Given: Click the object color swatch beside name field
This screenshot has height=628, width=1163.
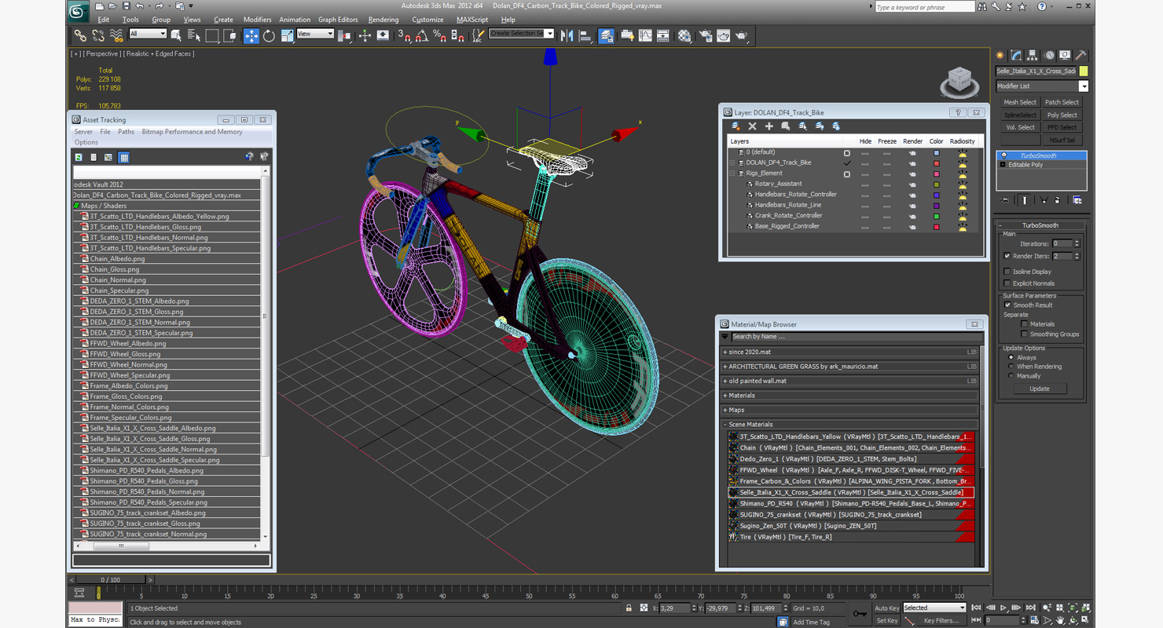Looking at the screenshot, I should click(1084, 71).
